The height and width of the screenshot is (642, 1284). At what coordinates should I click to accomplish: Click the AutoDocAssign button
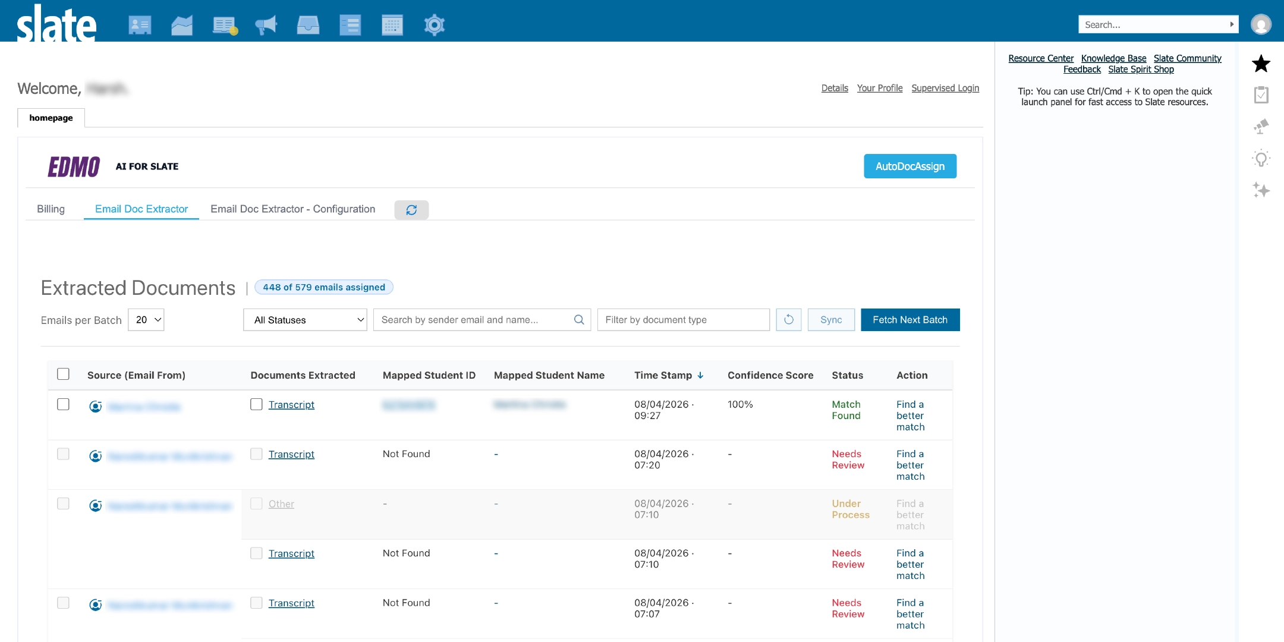(910, 166)
